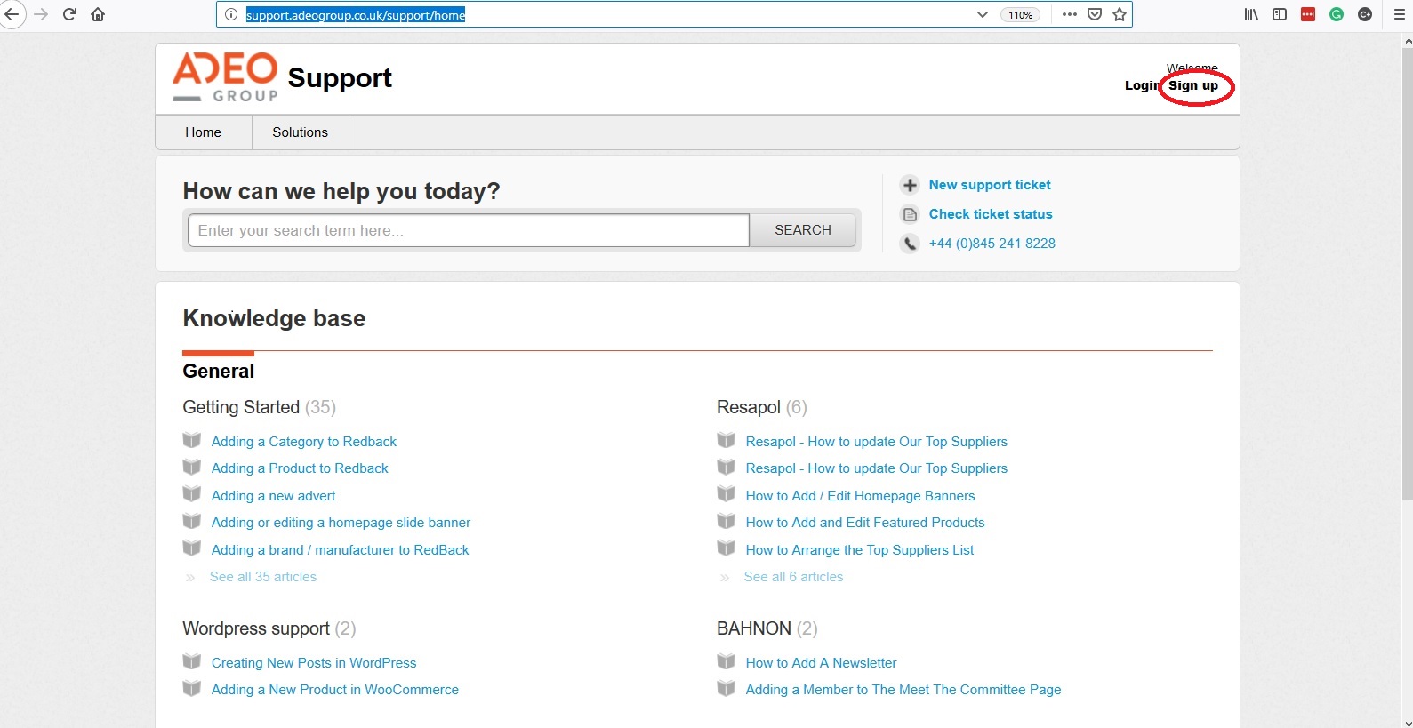Open the browser home page icon
Viewport: 1413px width, 728px height.
point(98,14)
